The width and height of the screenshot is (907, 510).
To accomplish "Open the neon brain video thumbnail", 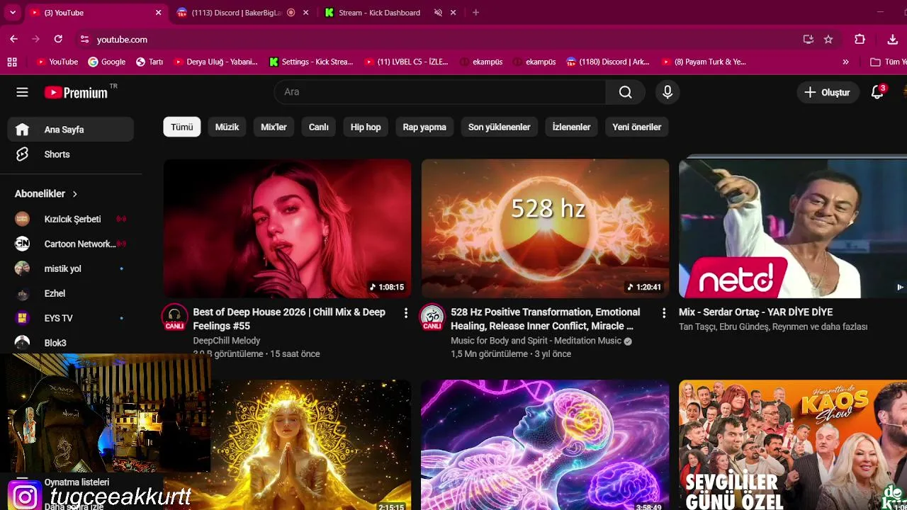I will click(545, 445).
